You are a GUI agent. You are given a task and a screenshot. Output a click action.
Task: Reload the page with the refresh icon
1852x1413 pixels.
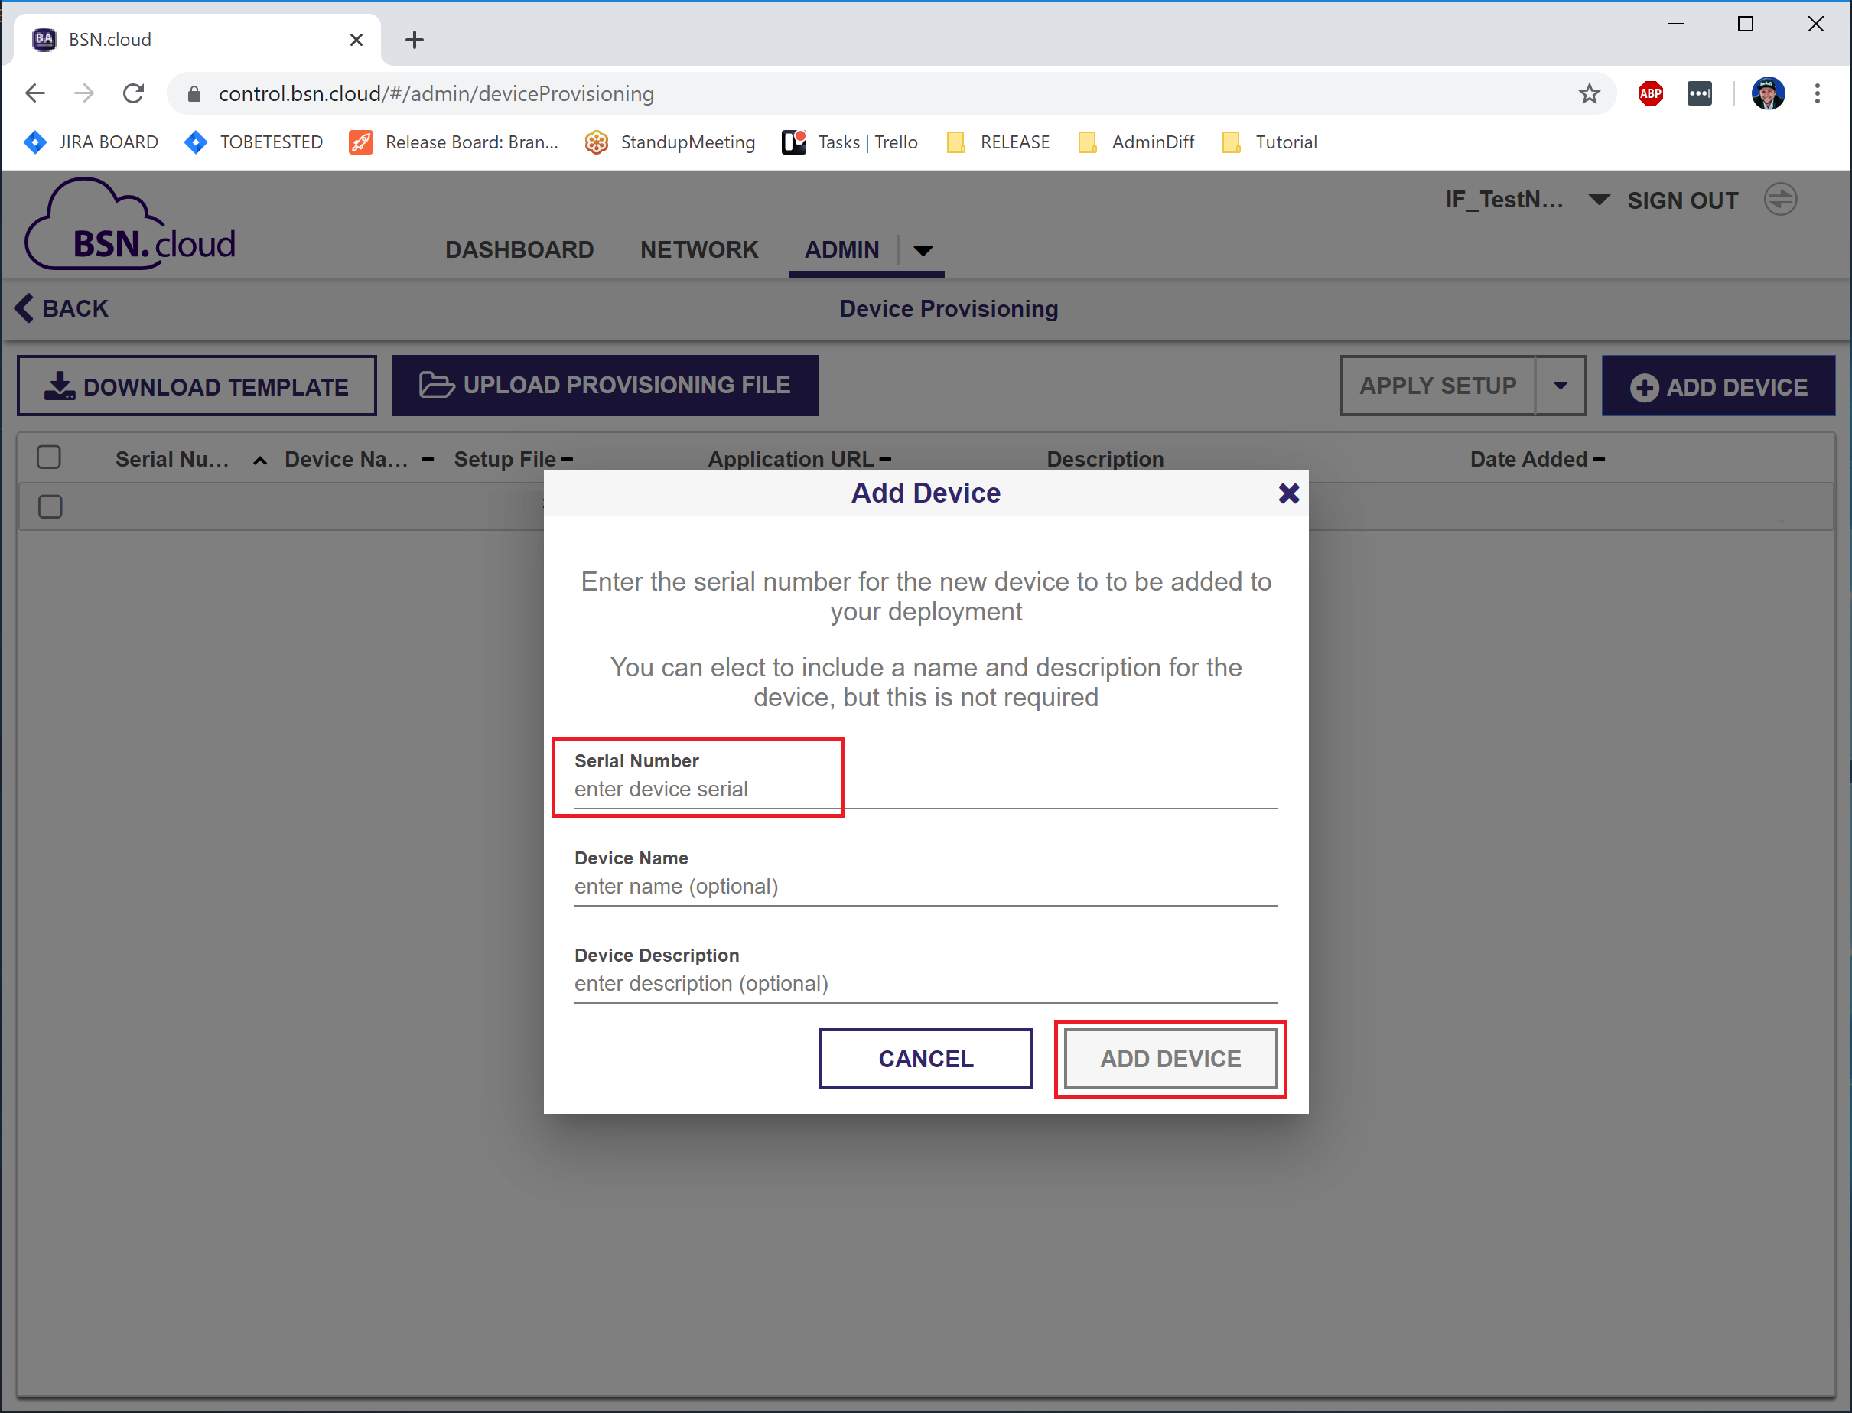click(134, 93)
